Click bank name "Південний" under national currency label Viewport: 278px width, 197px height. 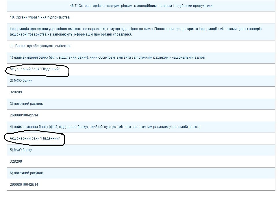pos(35,69)
